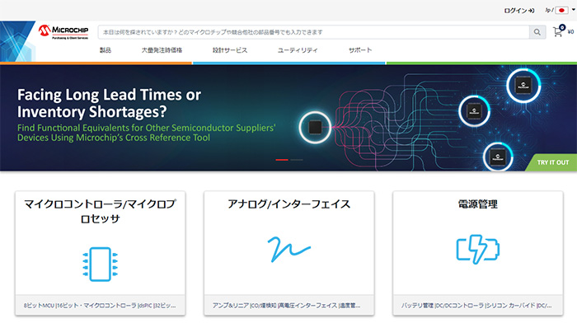
Task: Open the 設計サービス menu
Action: (230, 50)
